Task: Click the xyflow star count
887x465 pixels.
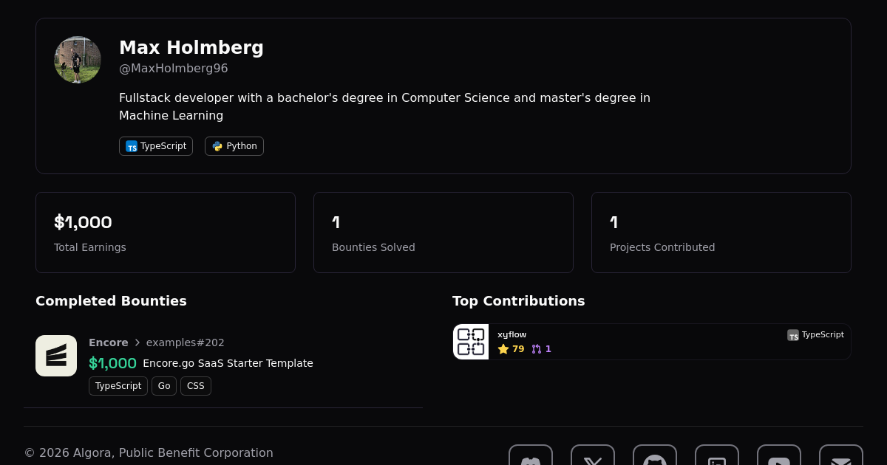Action: tap(512, 349)
